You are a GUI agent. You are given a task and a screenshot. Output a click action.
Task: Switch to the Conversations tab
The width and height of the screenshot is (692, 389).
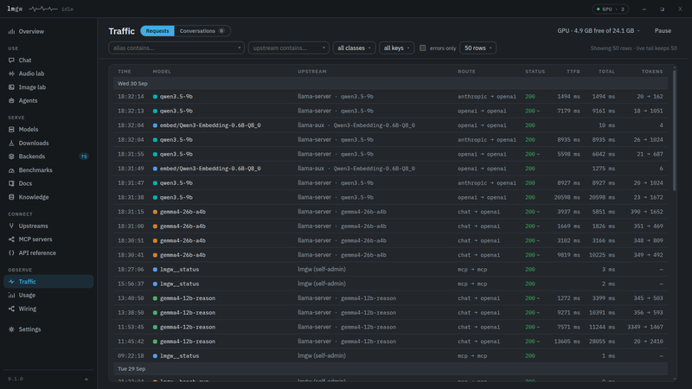coord(202,31)
